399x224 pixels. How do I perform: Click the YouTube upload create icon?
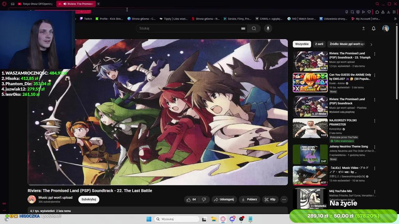[x=363, y=28]
